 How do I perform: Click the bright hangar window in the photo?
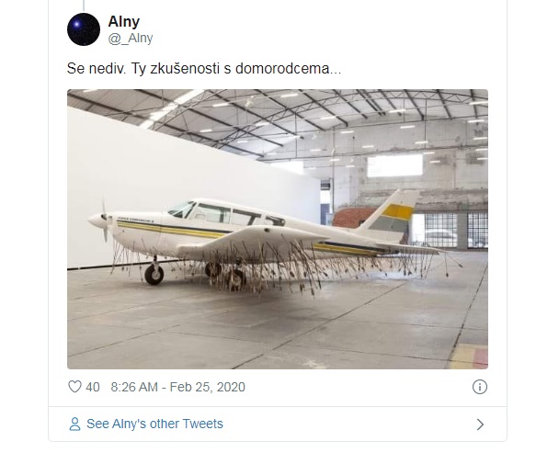394,165
